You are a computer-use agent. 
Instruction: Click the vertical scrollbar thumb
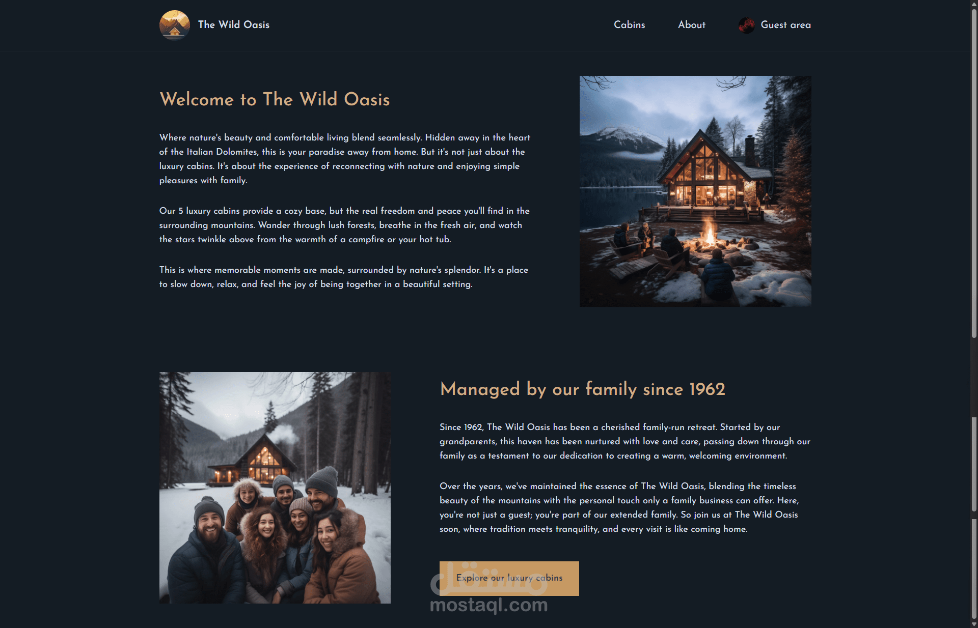(974, 173)
